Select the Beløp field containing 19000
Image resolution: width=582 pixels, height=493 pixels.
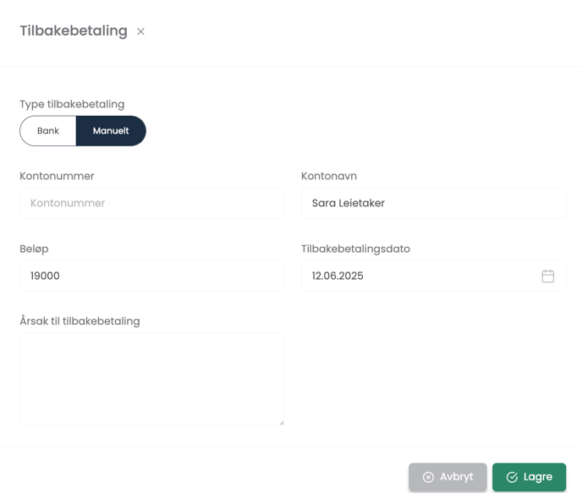tap(152, 276)
